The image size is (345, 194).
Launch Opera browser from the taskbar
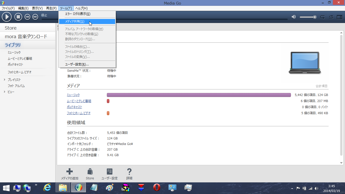[157, 188]
